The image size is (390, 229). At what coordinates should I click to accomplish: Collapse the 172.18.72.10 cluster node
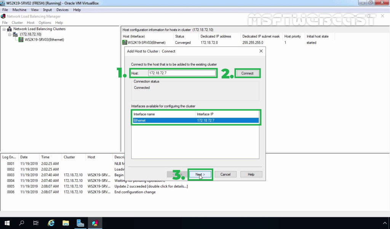click(x=10, y=35)
